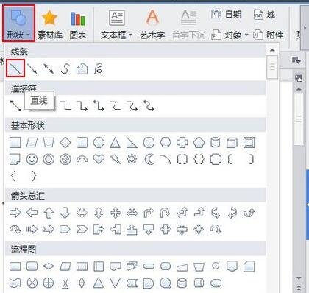Select the down arrow block shape

[x=65, y=213]
